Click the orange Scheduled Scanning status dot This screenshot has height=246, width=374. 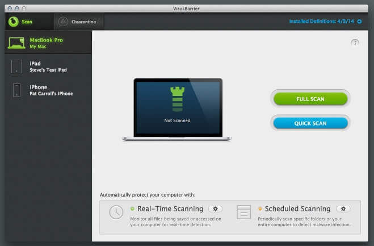(260, 209)
